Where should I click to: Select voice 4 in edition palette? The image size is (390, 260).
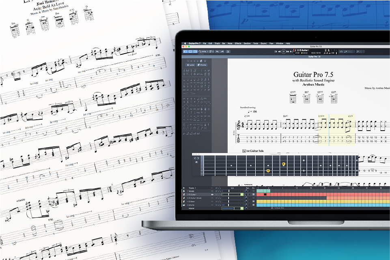pyautogui.click(x=198, y=61)
